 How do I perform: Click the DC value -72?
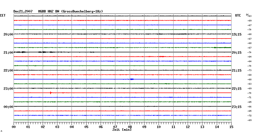point(249,116)
